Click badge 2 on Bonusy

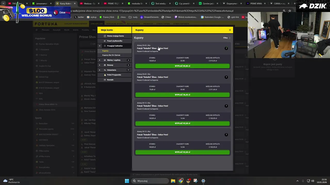(x=128, y=65)
